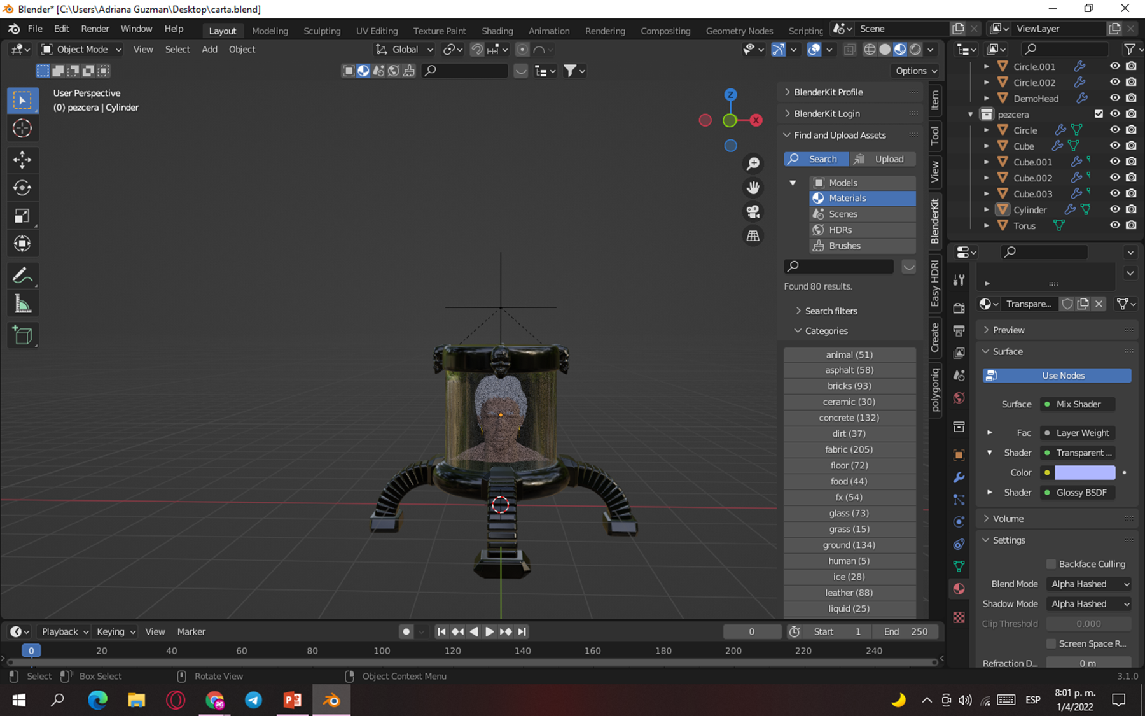Select rendered viewport shading
The height and width of the screenshot is (716, 1145).
(x=915, y=50)
